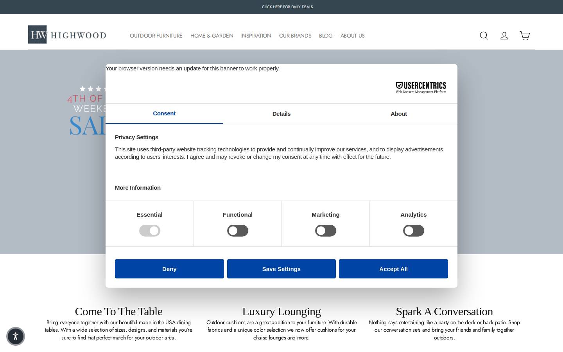Click the Come To The Table heading
563x352 pixels.
click(118, 311)
